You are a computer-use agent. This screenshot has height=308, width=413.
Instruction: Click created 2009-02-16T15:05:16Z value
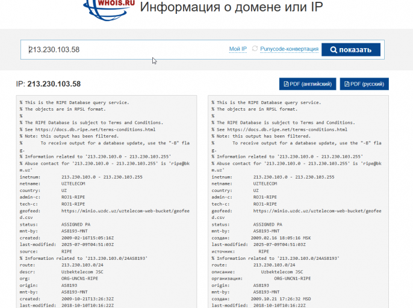pyautogui.click(x=88, y=238)
